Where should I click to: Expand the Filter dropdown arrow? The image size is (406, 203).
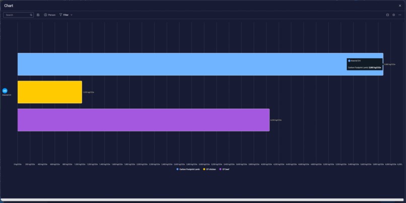[72, 15]
